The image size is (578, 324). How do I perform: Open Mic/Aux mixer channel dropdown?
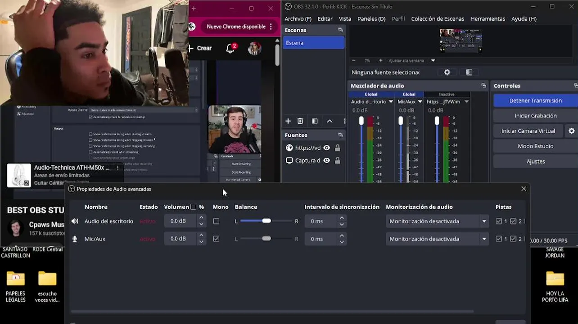click(420, 102)
